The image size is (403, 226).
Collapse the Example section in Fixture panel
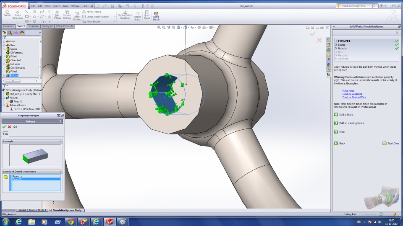click(60, 141)
